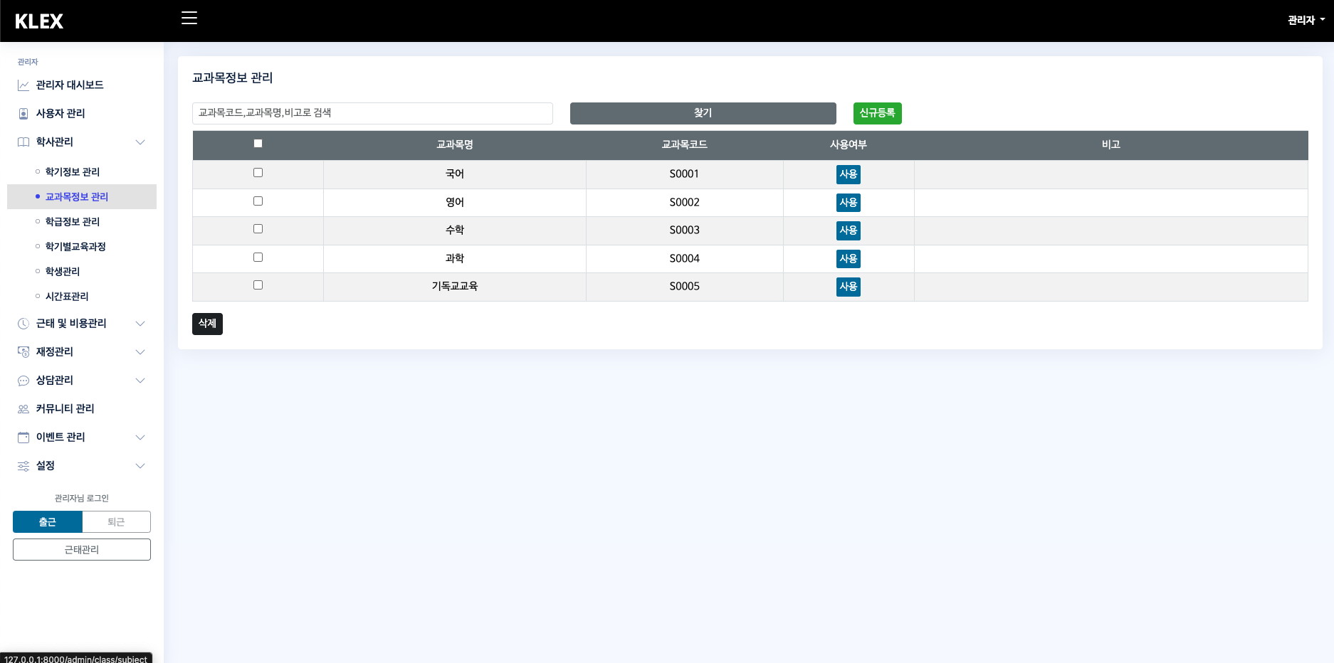Check the checkbox for 국어 row
1334x663 pixels.
pyautogui.click(x=258, y=173)
